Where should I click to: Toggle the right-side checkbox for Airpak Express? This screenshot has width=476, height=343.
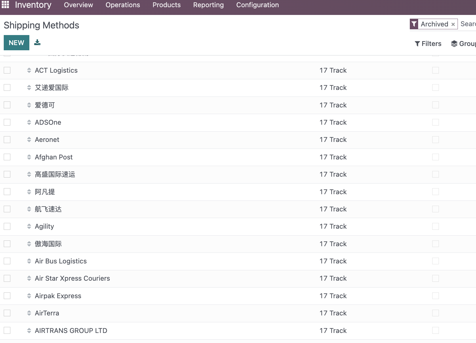pyautogui.click(x=435, y=296)
